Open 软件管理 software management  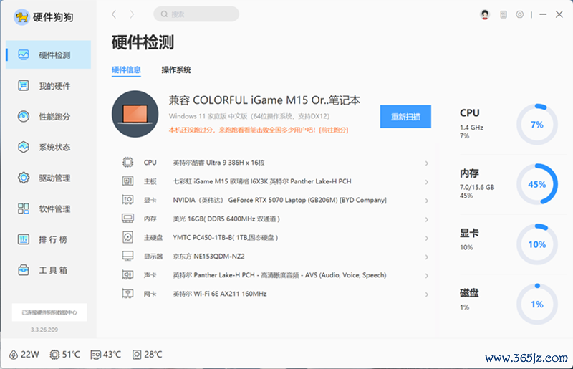pos(48,209)
